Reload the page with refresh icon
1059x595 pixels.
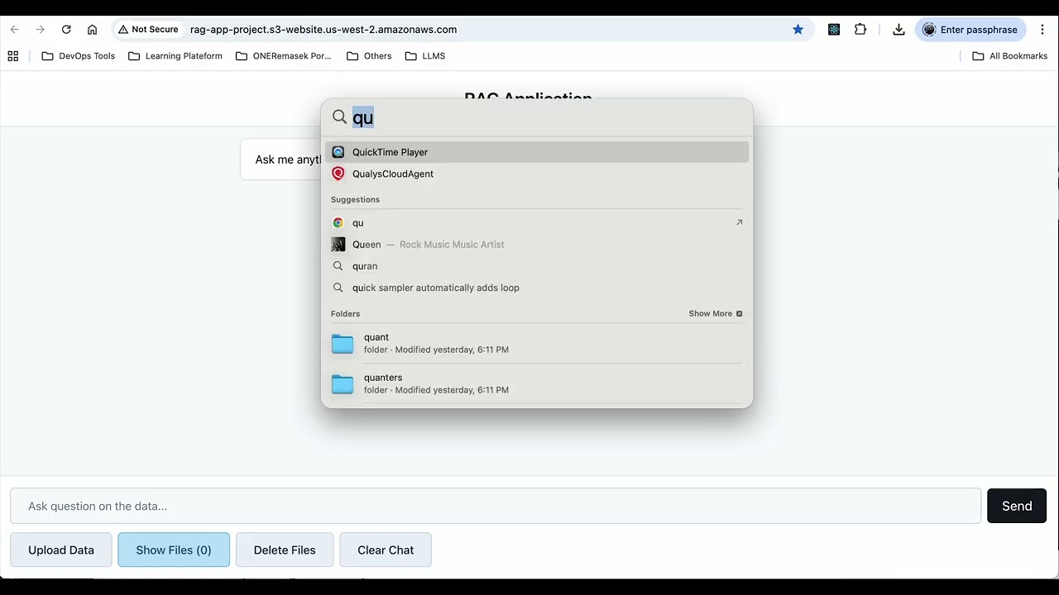tap(66, 30)
